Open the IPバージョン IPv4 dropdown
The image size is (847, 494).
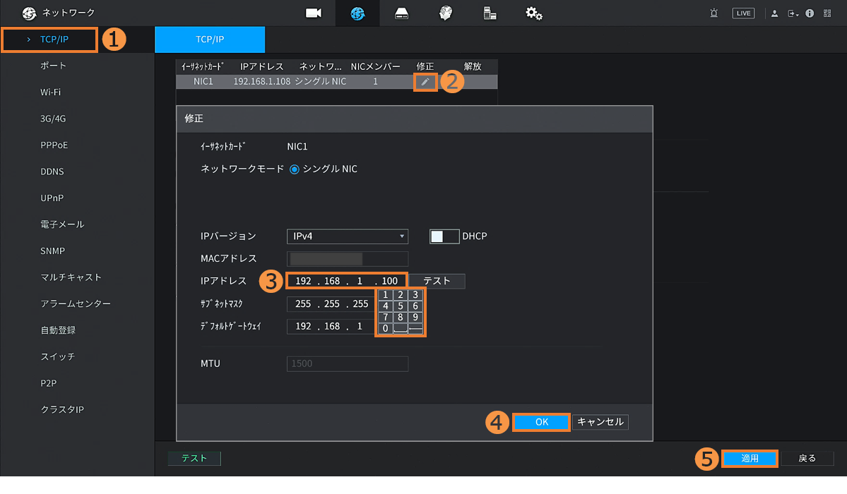347,236
